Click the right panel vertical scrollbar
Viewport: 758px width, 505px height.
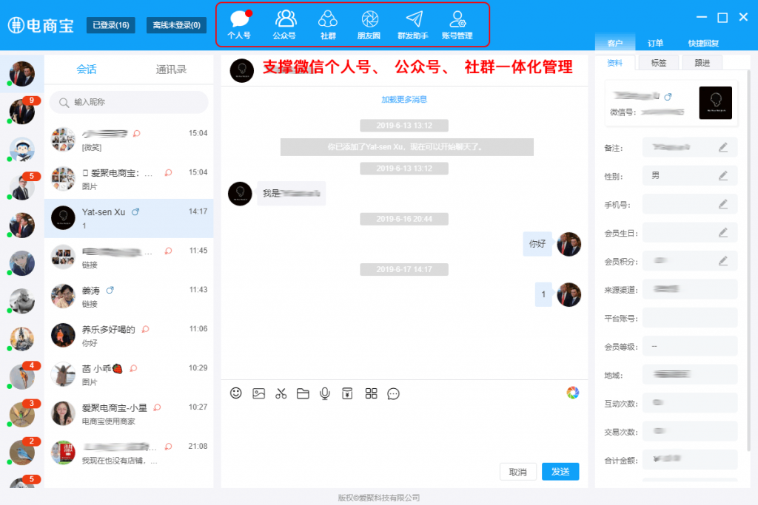click(x=748, y=261)
